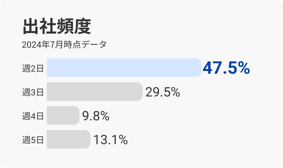Click the 29.5% value
Image resolution: width=283 pixels, height=168 pixels.
coord(163,92)
